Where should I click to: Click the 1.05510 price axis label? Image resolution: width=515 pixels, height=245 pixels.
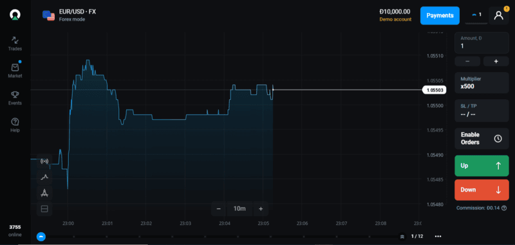coord(435,55)
